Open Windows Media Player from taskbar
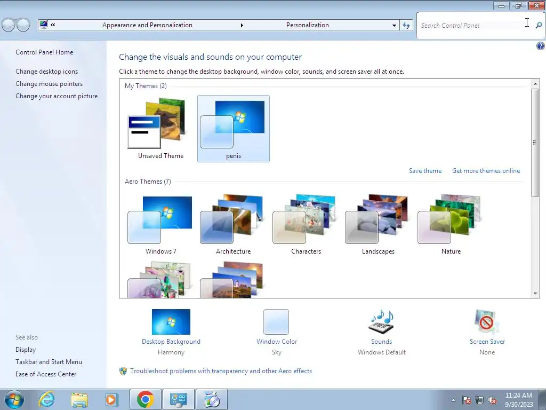Viewport: 546px width, 410px height. 111,399
